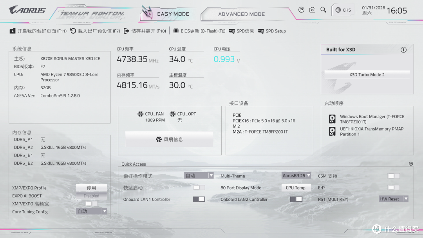Viewport: 423px width, 238px height.
Task: Click the load factory defaults arrow icon
Action: pyautogui.click(x=73, y=31)
